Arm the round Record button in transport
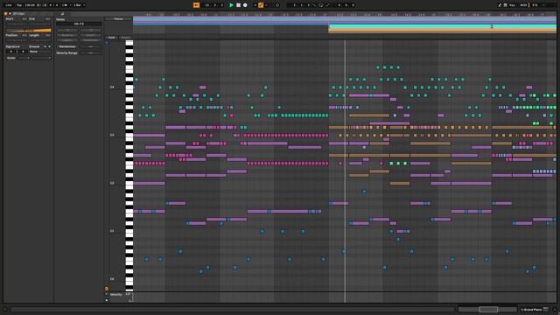The height and width of the screenshot is (315, 560). coord(245,5)
